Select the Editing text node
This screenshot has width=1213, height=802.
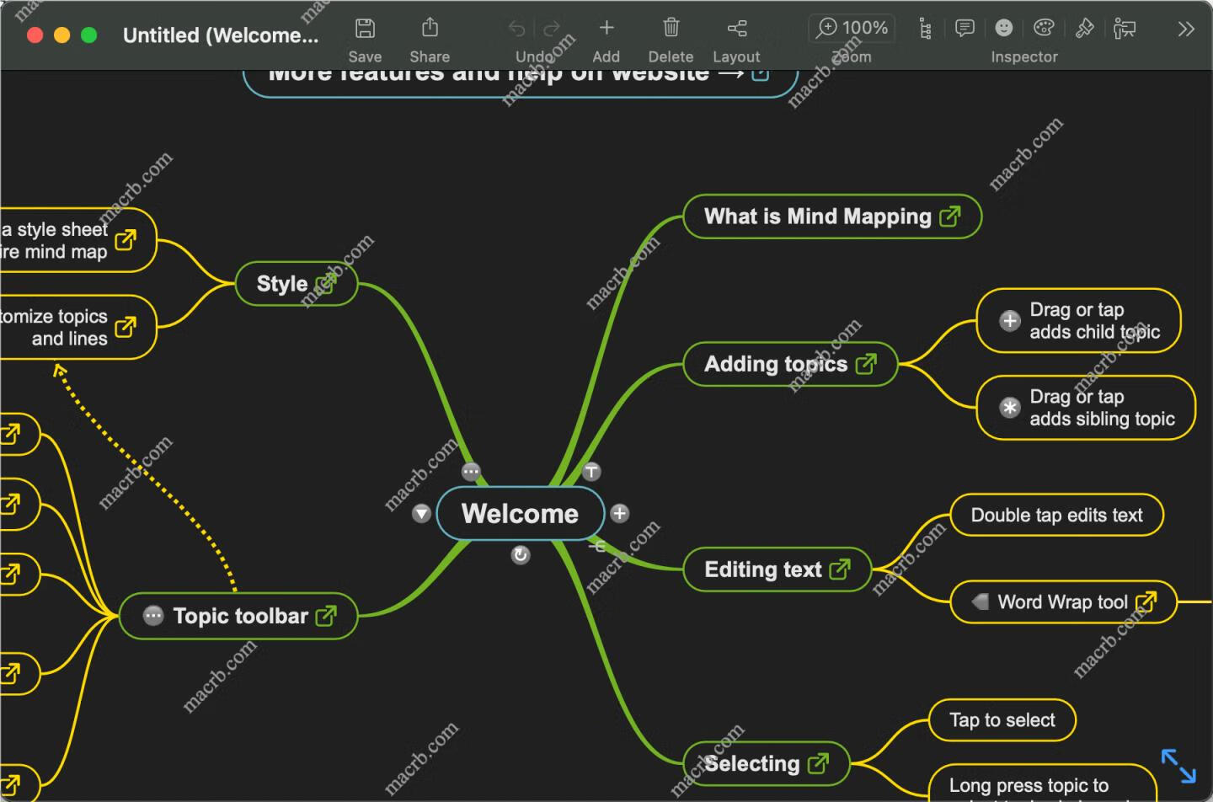(777, 569)
